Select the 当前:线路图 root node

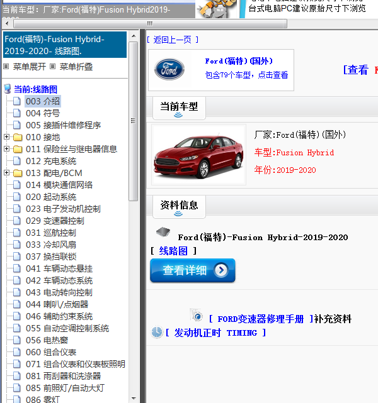point(35,89)
